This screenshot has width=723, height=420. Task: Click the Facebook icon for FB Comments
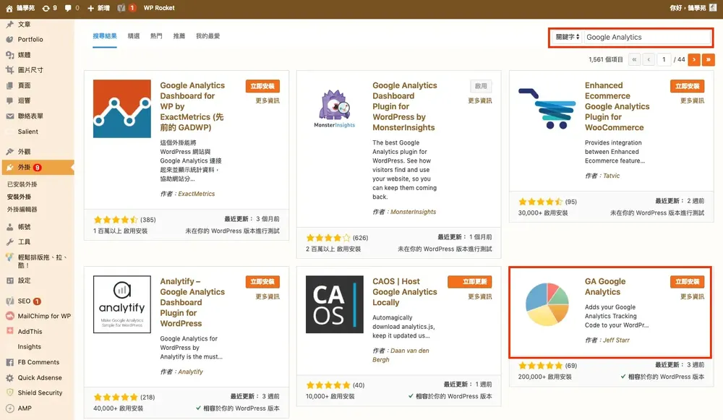point(9,362)
